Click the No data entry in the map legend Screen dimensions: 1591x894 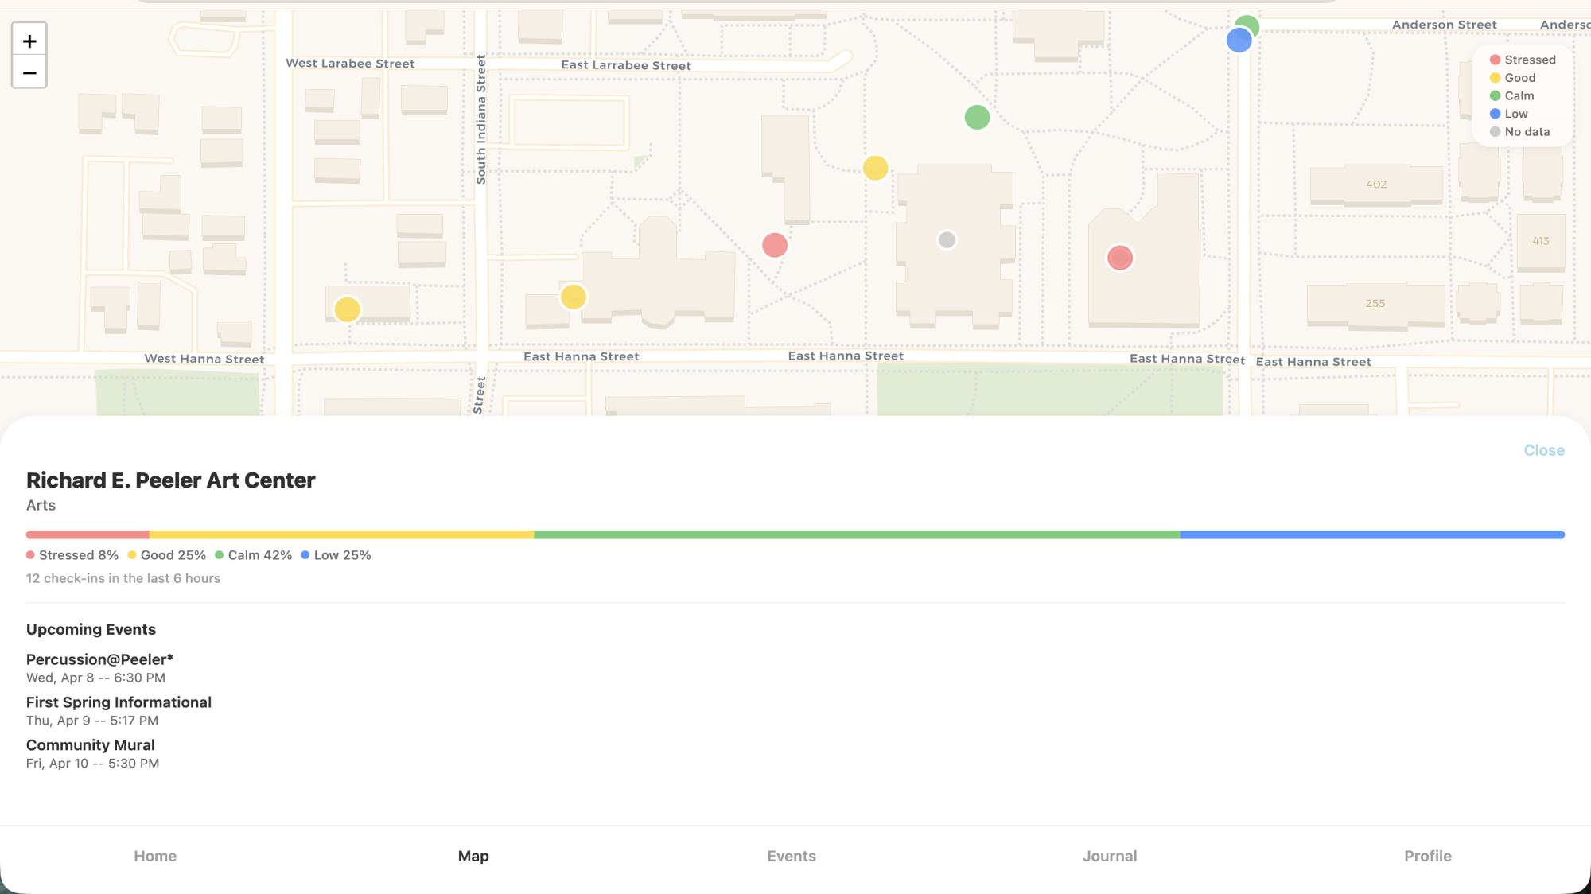(x=1519, y=132)
